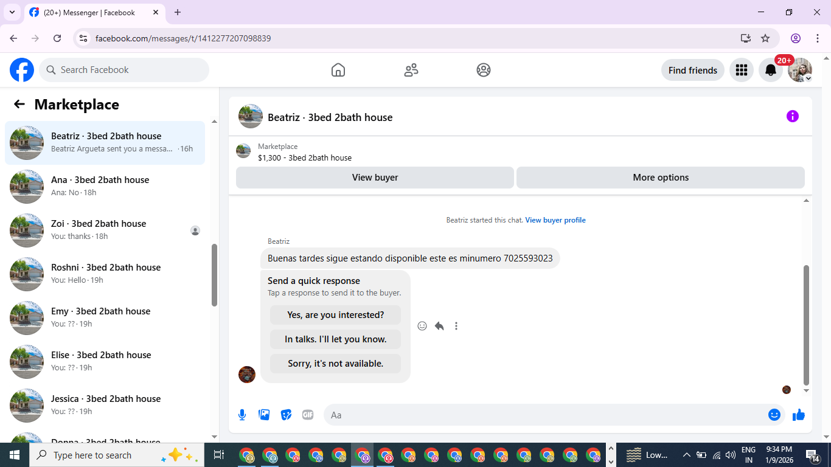831x467 pixels.
Task: Open emoji picker in message box
Action: (x=774, y=415)
